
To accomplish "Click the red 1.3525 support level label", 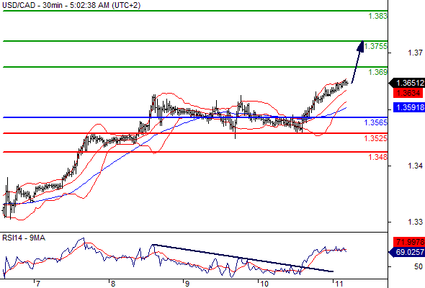I will click(376, 139).
